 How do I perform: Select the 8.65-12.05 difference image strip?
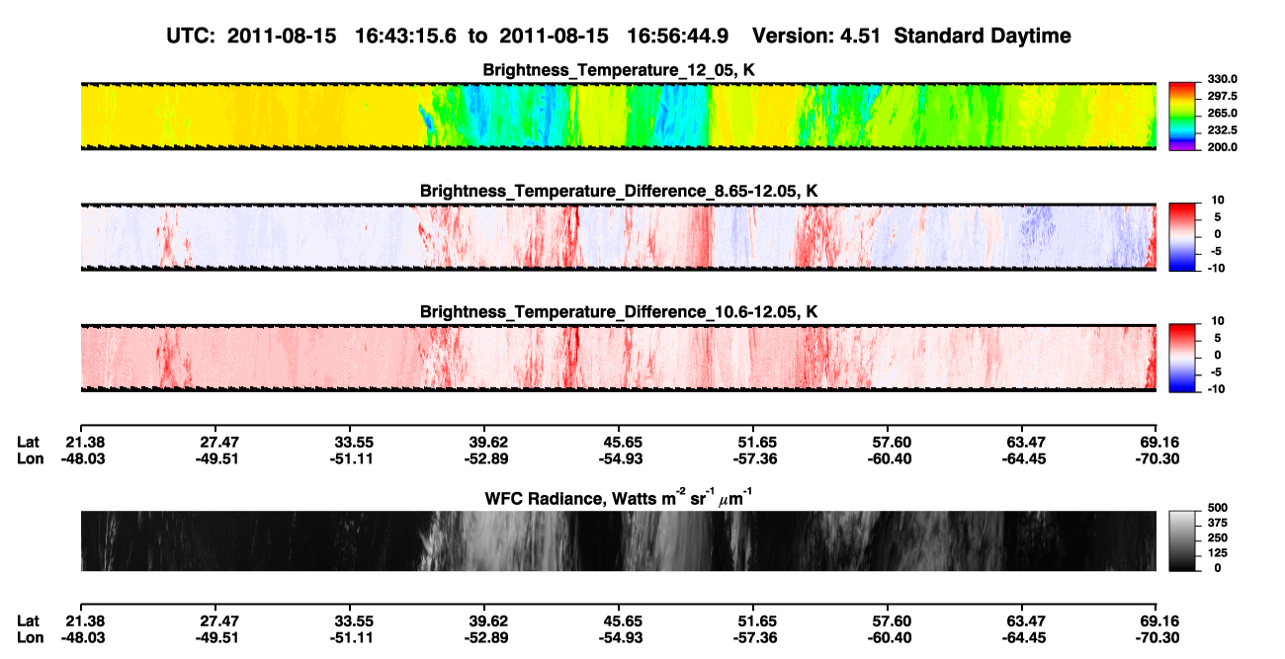(618, 237)
